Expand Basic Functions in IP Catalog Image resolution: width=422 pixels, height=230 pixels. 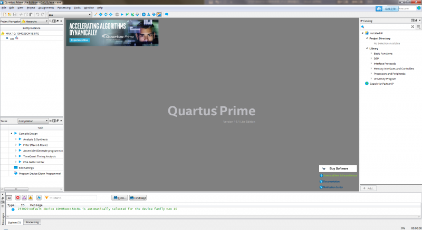point(371,53)
